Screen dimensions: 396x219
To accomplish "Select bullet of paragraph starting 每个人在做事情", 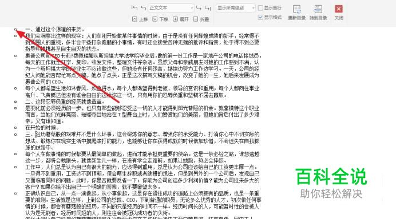I will tap(15, 154).
